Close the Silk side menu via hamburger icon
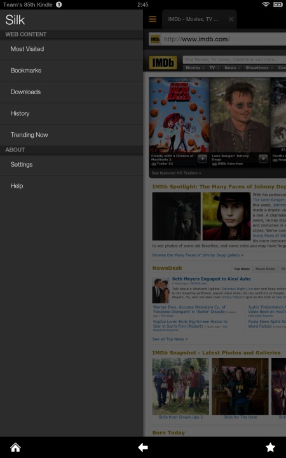The width and height of the screenshot is (286, 458). click(153, 19)
